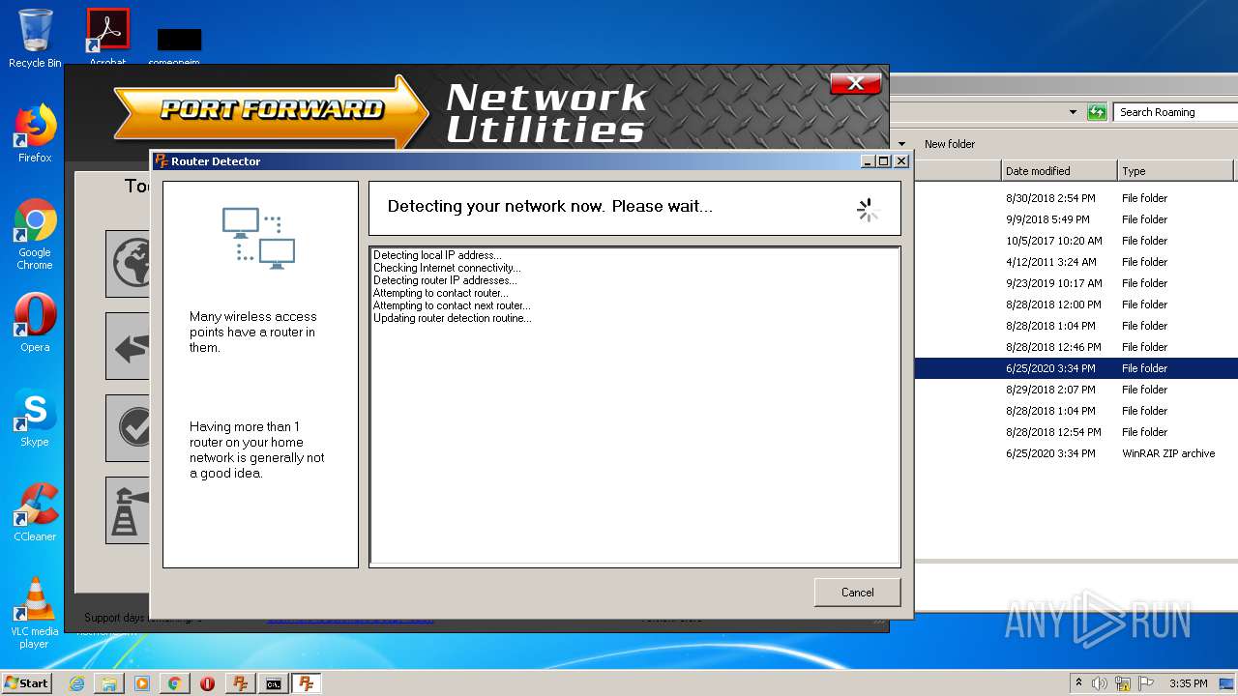
Task: Maximize the Router Detector window
Action: 884,161
